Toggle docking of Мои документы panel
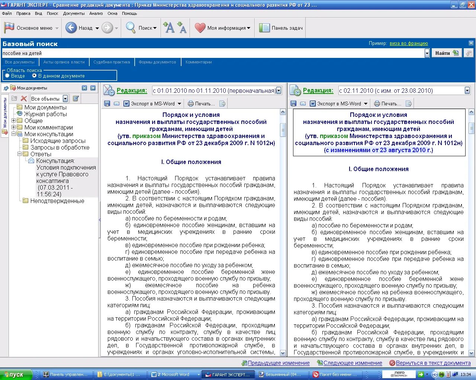This screenshot has width=476, height=380. click(93, 88)
